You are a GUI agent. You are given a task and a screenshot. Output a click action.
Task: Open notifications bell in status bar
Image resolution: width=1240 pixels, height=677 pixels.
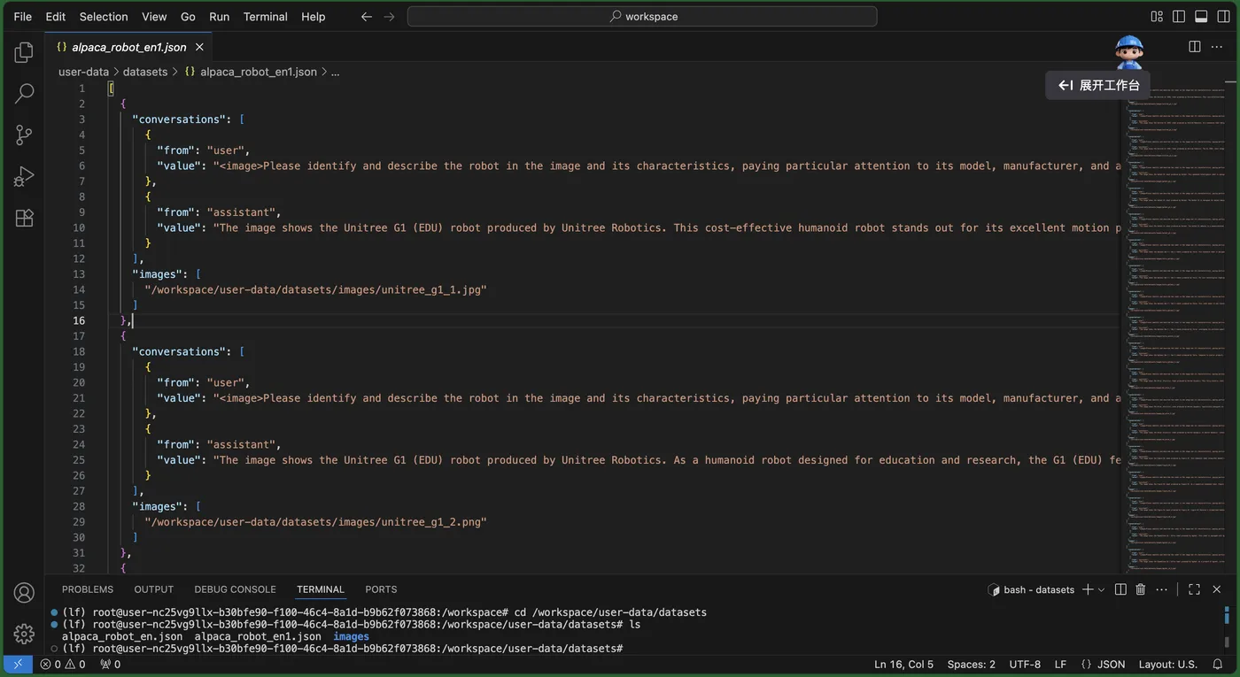1218,665
